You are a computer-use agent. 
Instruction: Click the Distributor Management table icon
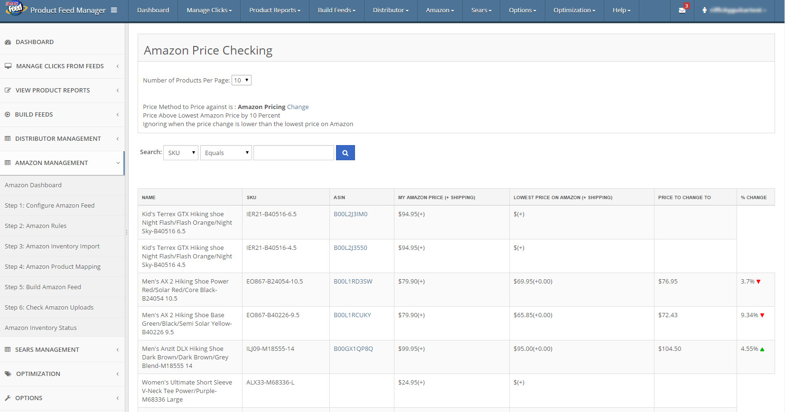[x=8, y=139]
